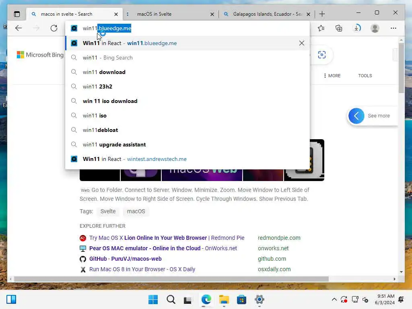
Task: Open Try Mac OS X Lion Online link
Action: [x=167, y=238]
